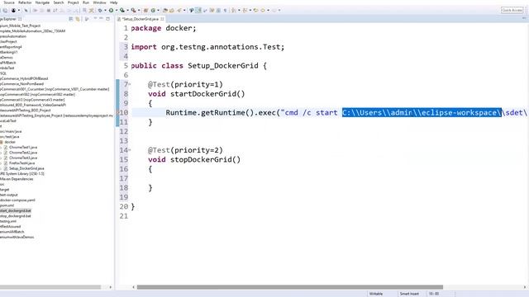The width and height of the screenshot is (529, 297).
Task: Select ChromeTest3.java in Package Explorer
Action: click(x=23, y=158)
